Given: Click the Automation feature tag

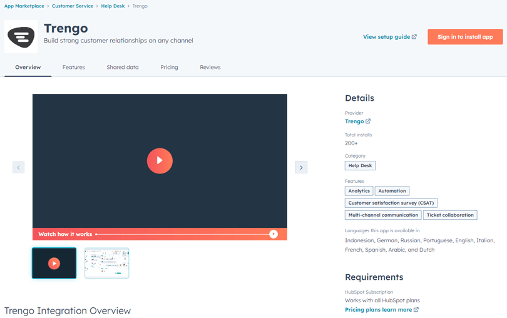Looking at the screenshot, I should tap(392, 191).
